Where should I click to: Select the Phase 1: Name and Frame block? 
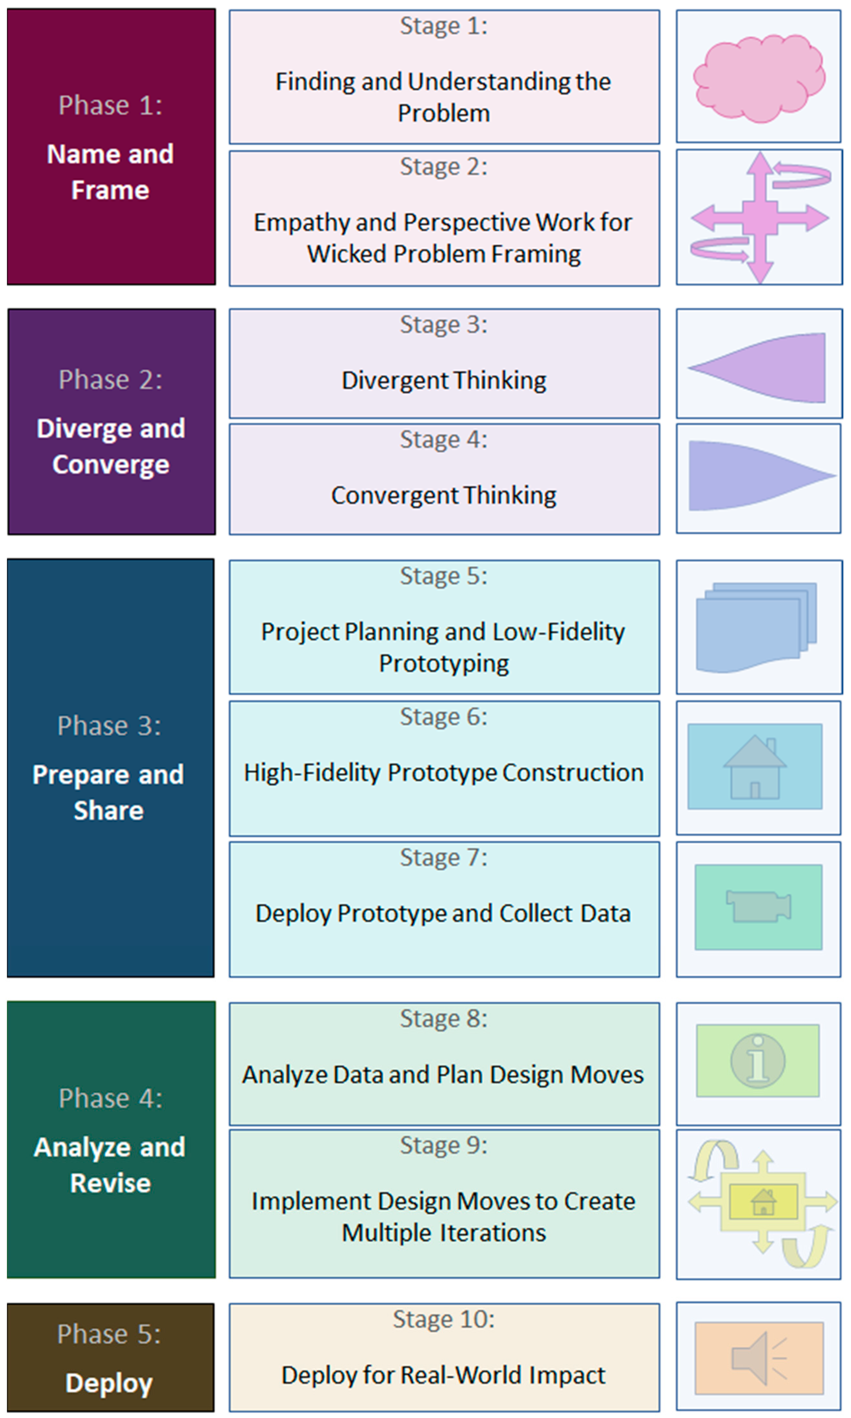pyautogui.click(x=111, y=147)
